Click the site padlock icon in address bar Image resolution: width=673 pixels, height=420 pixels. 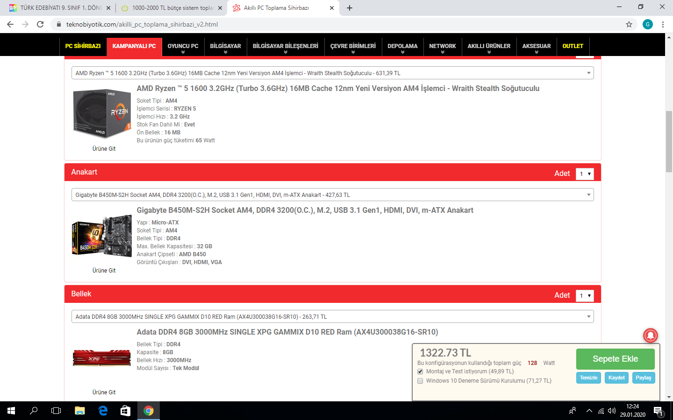tap(58, 24)
